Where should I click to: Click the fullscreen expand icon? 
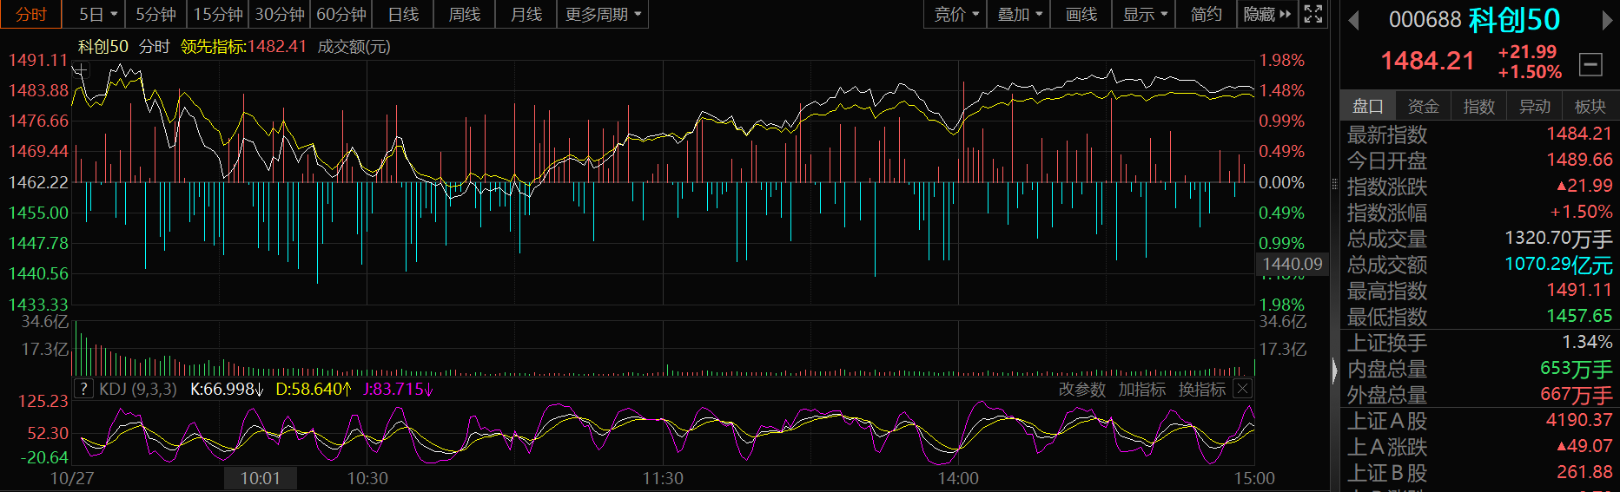tap(1313, 14)
